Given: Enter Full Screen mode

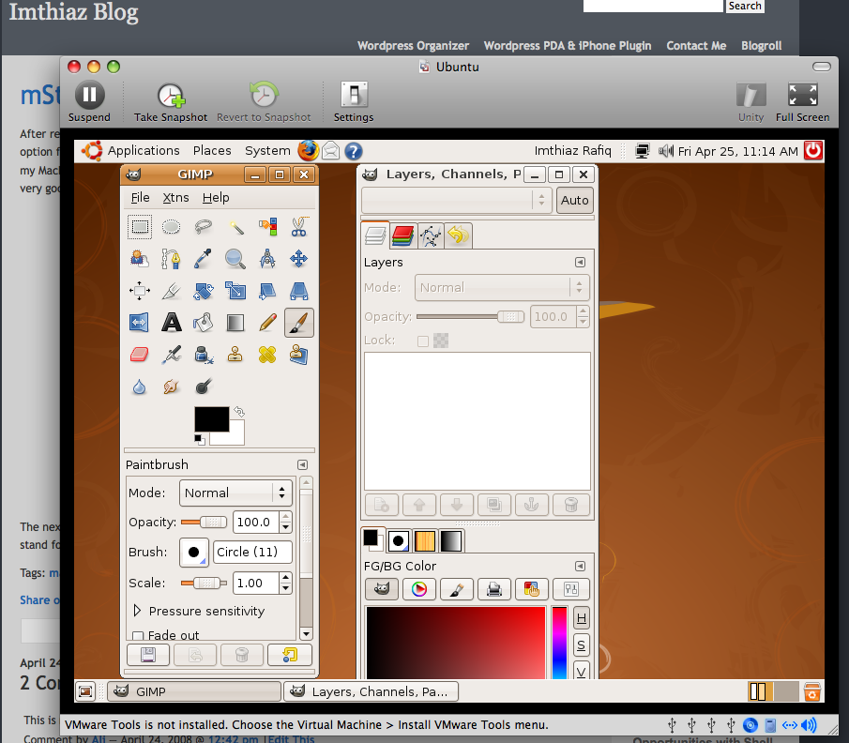Looking at the screenshot, I should coord(802,102).
